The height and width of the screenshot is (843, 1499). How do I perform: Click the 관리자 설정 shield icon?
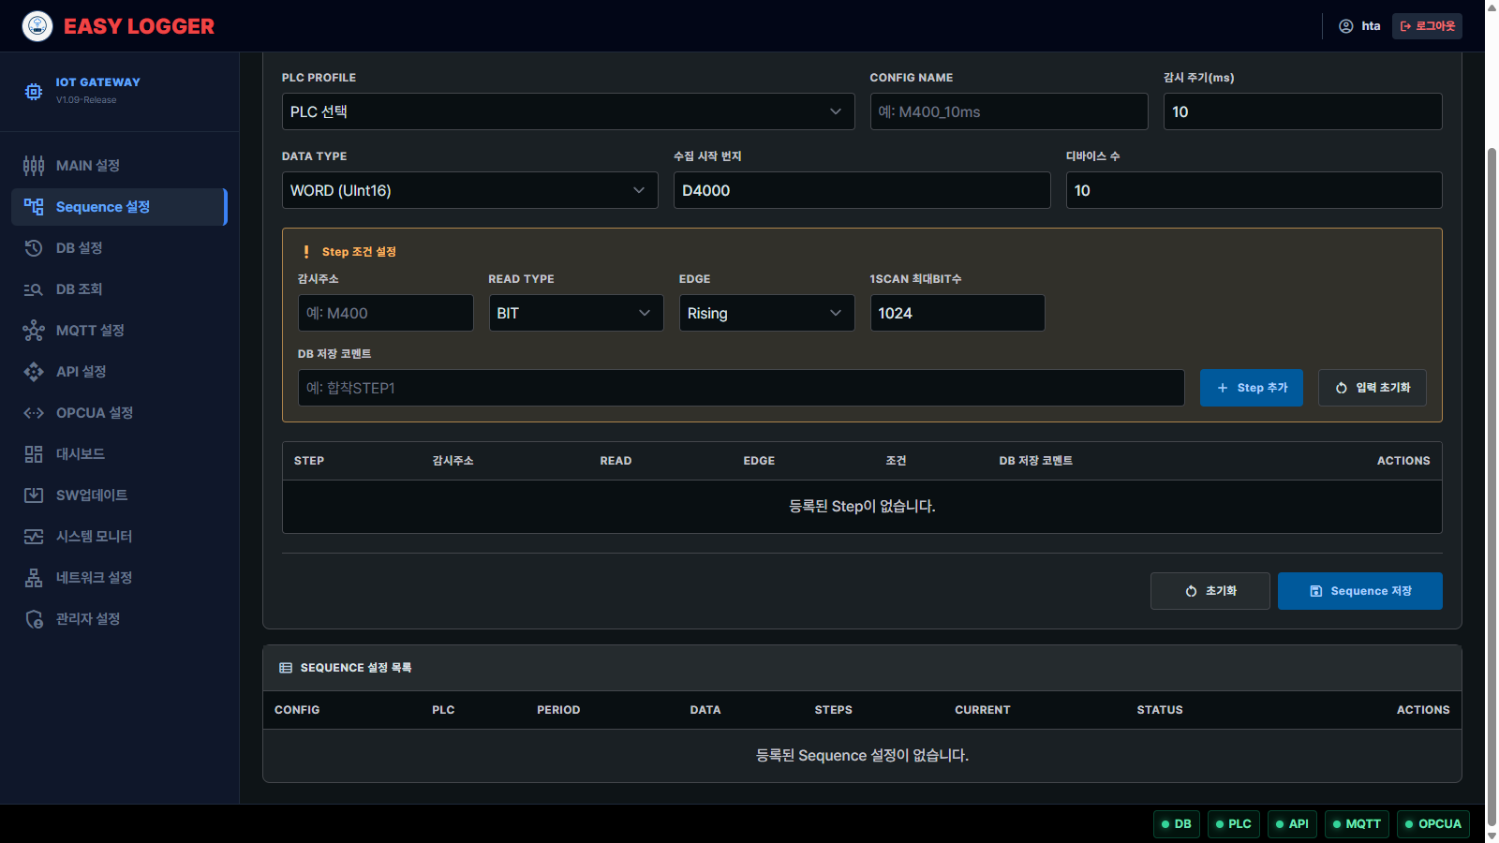[34, 619]
